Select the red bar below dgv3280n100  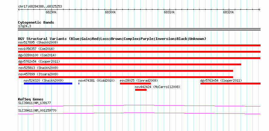(139, 58)
